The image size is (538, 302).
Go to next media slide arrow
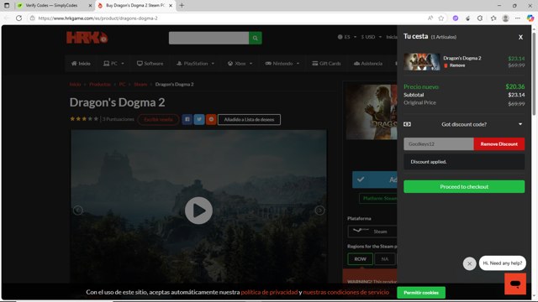[319, 211]
